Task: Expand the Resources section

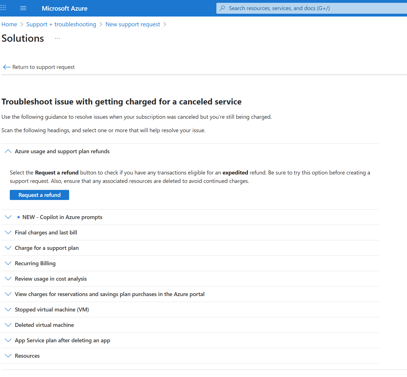Action: [190, 356]
